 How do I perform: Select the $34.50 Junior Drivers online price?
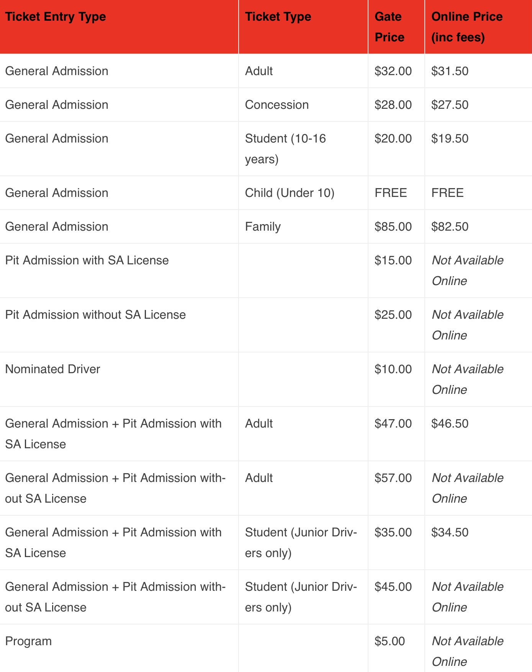450,533
